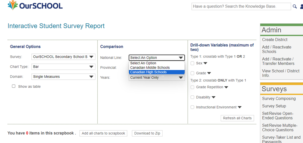
Task: Open the Years dropdown
Action: (x=157, y=77)
